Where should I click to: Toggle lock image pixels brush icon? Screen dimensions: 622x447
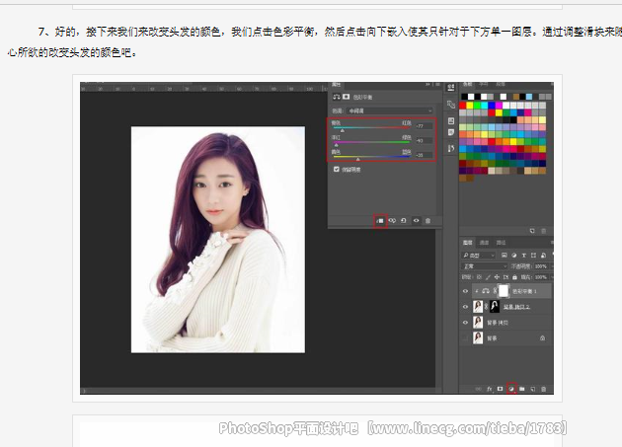(488, 277)
